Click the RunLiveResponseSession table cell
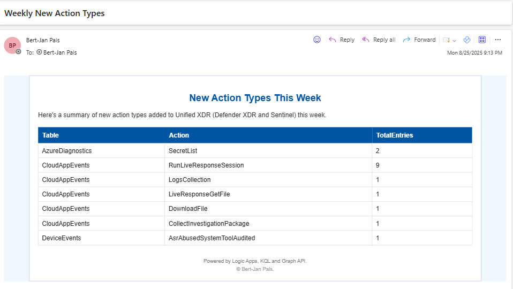The height and width of the screenshot is (289, 513). (x=206, y=165)
